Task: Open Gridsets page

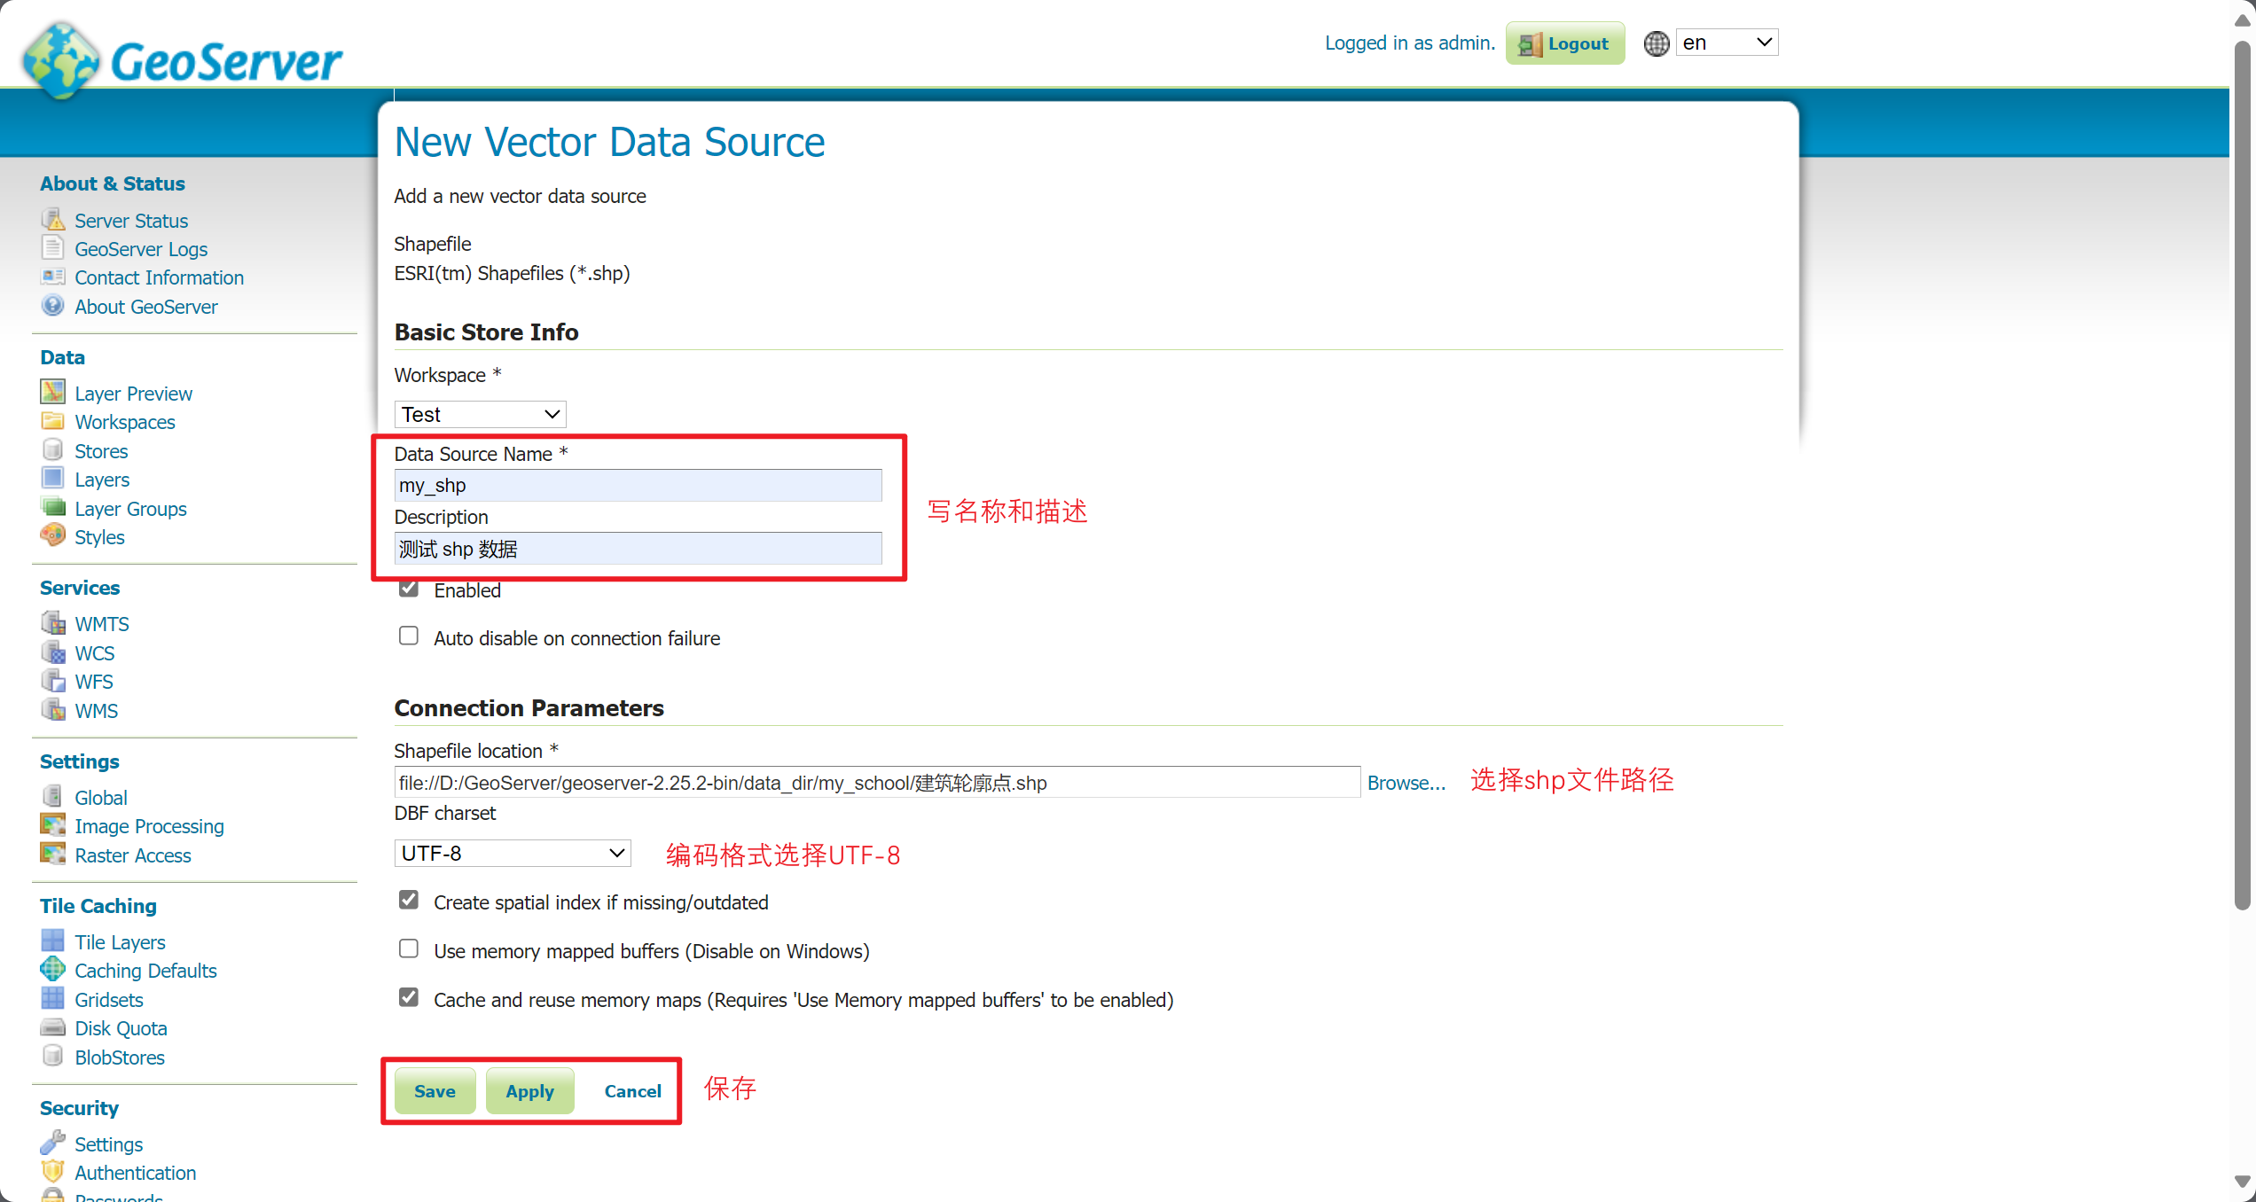Action: [x=108, y=1000]
